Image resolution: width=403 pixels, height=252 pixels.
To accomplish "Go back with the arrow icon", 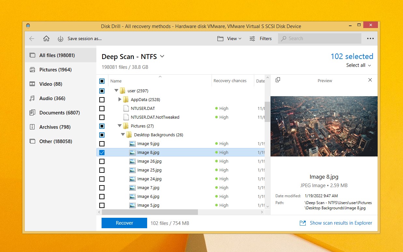I will click(x=32, y=38).
